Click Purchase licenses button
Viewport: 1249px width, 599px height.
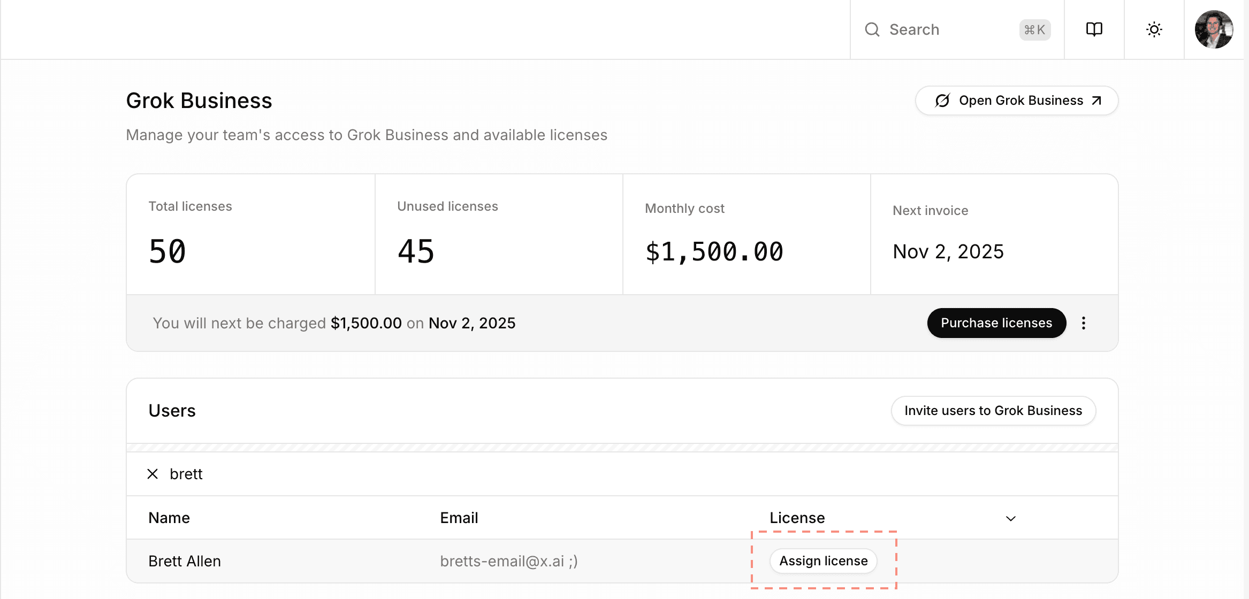(x=996, y=323)
